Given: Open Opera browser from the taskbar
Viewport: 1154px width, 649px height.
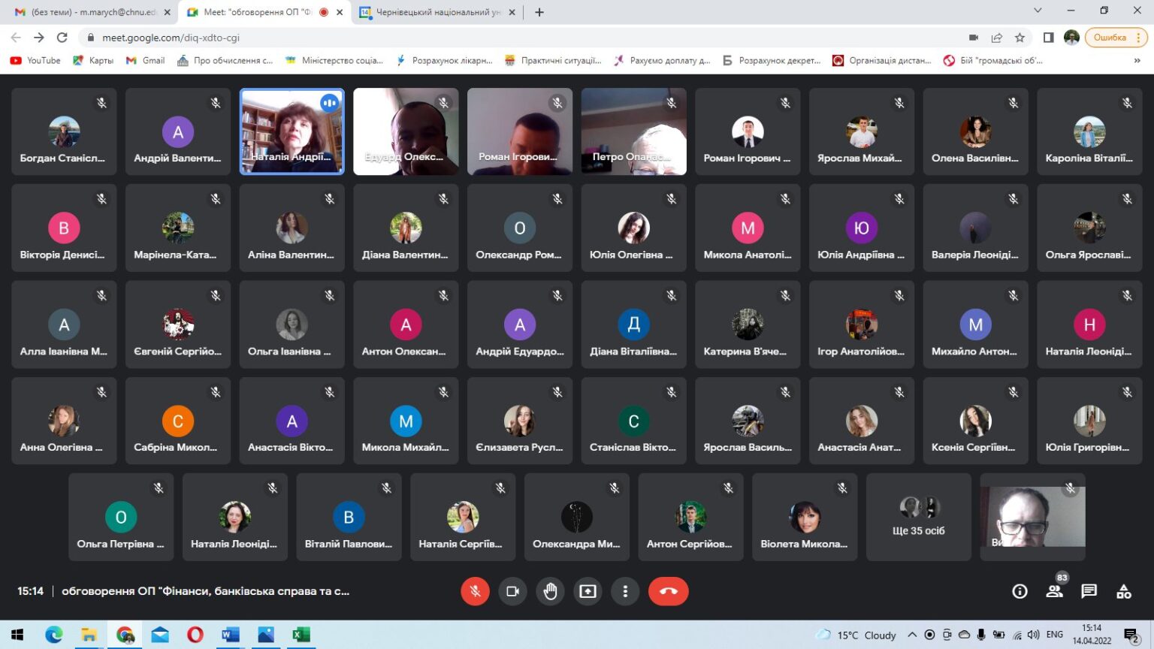Looking at the screenshot, I should pyautogui.click(x=195, y=635).
